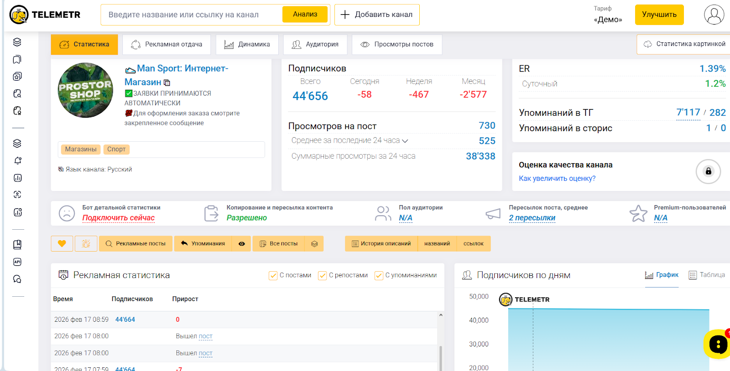730x371 pixels.
Task: Click the layers icon beside Все посты
Action: (x=314, y=244)
